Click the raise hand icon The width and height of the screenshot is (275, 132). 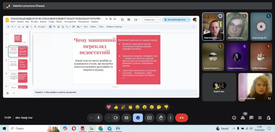coord(161,118)
